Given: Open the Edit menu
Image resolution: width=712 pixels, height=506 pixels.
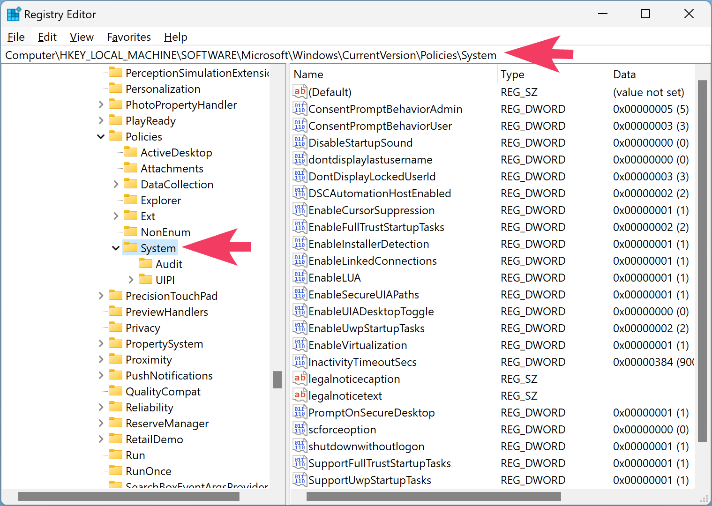Looking at the screenshot, I should point(47,37).
